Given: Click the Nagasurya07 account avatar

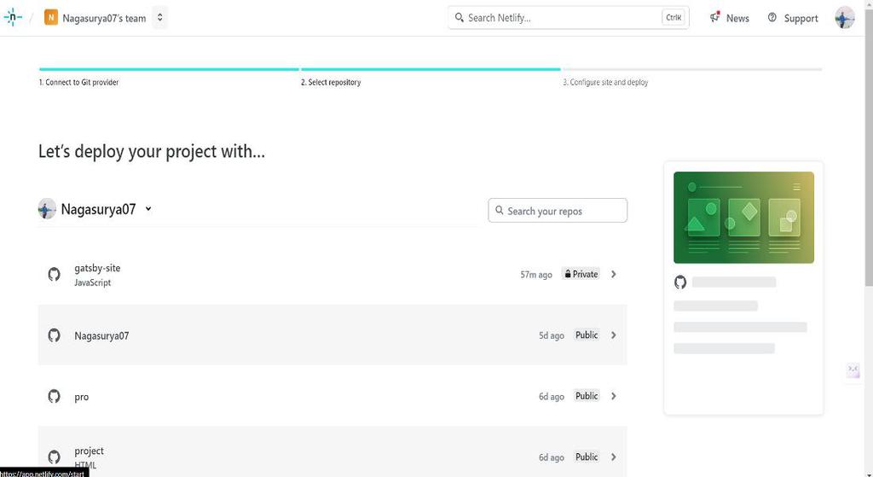Looking at the screenshot, I should click(47, 209).
